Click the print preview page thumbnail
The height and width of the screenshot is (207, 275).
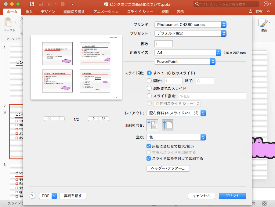coord(76,67)
